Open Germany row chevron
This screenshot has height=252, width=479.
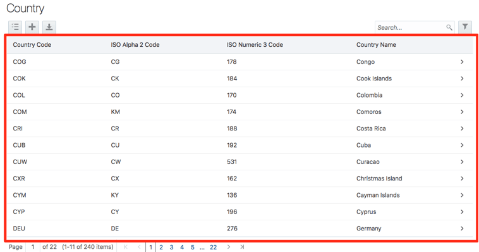coord(462,229)
